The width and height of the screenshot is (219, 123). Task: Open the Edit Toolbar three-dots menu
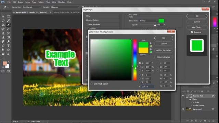[x=3, y=58]
